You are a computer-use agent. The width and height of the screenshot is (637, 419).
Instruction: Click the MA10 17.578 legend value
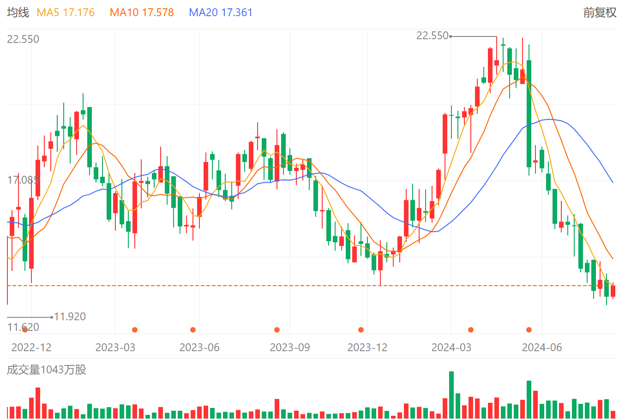pyautogui.click(x=142, y=12)
